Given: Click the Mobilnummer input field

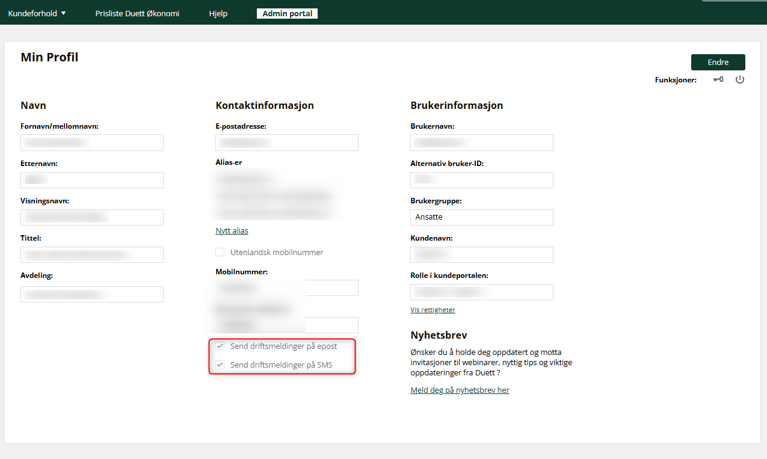Looking at the screenshot, I should (287, 288).
